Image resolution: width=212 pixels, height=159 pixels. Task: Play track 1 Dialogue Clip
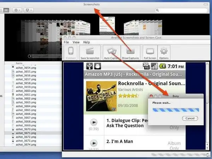tap(94, 122)
